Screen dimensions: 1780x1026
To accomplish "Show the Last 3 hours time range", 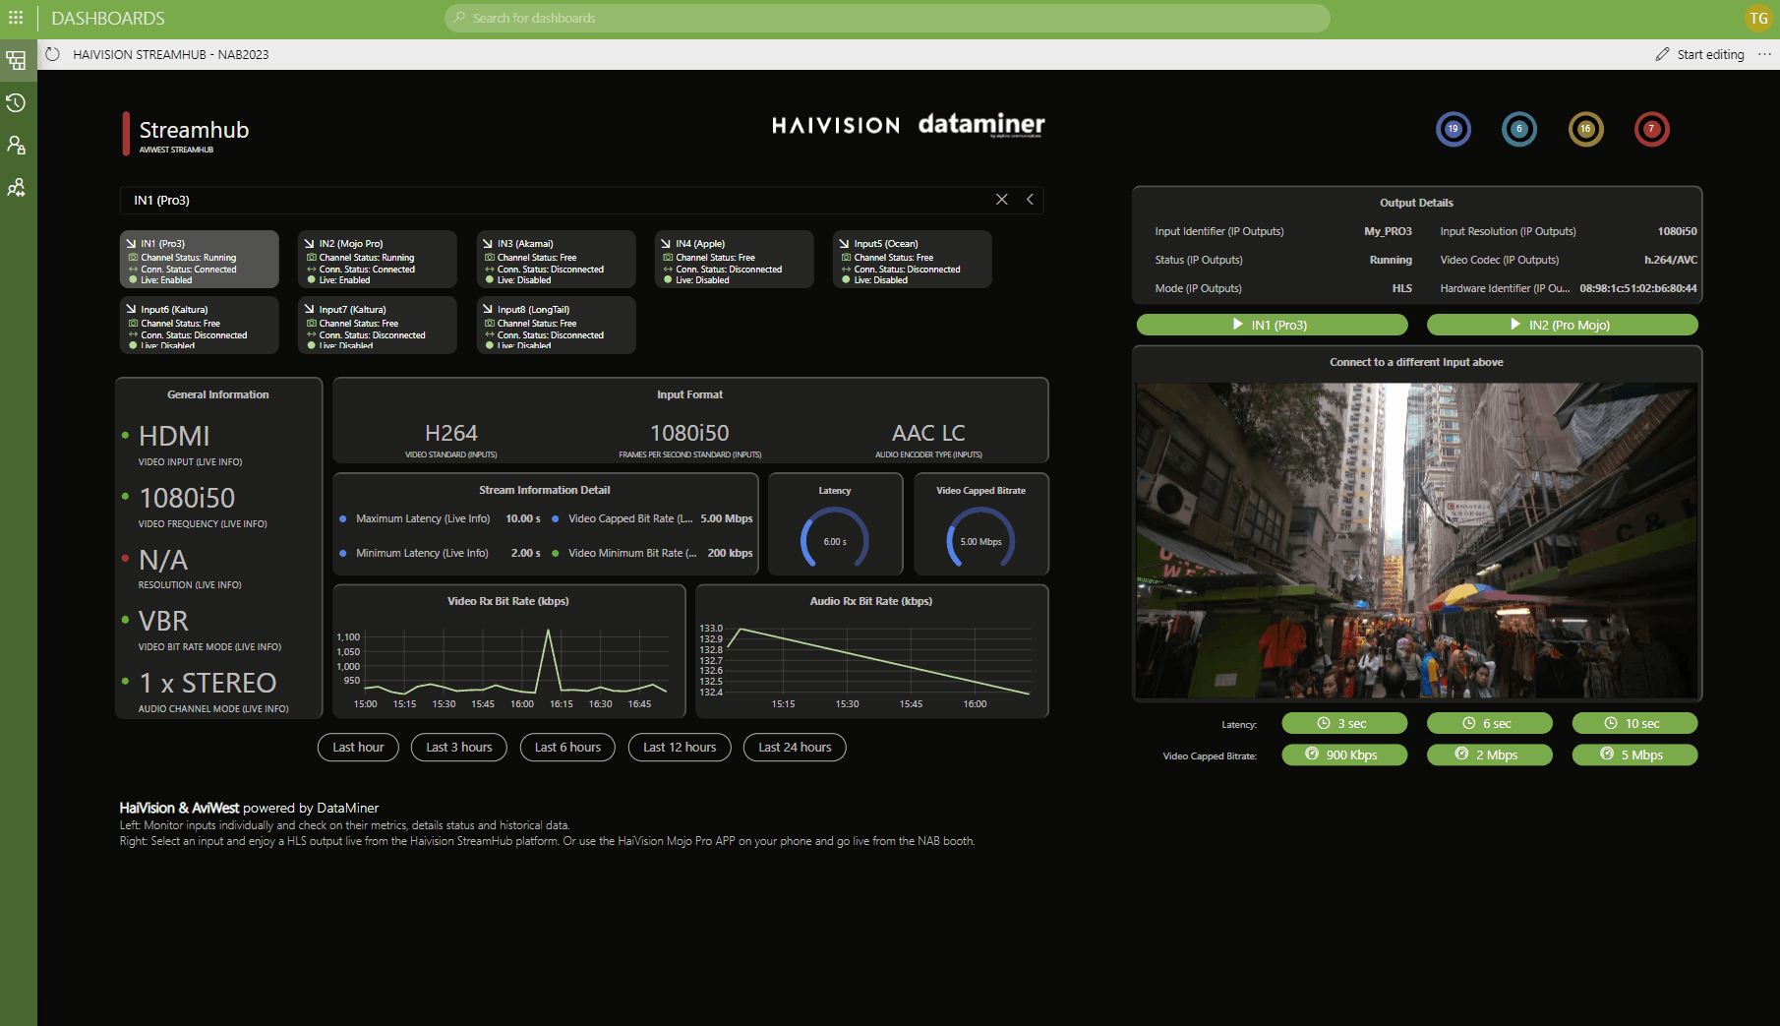I will click(458, 748).
